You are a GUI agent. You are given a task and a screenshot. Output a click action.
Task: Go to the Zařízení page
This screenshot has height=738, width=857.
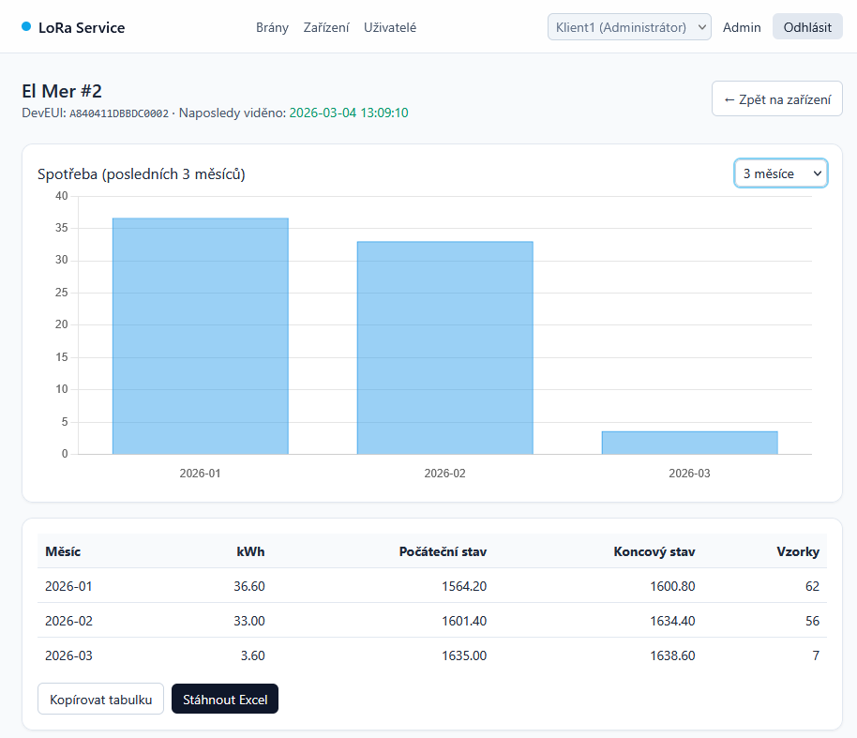[x=326, y=27]
